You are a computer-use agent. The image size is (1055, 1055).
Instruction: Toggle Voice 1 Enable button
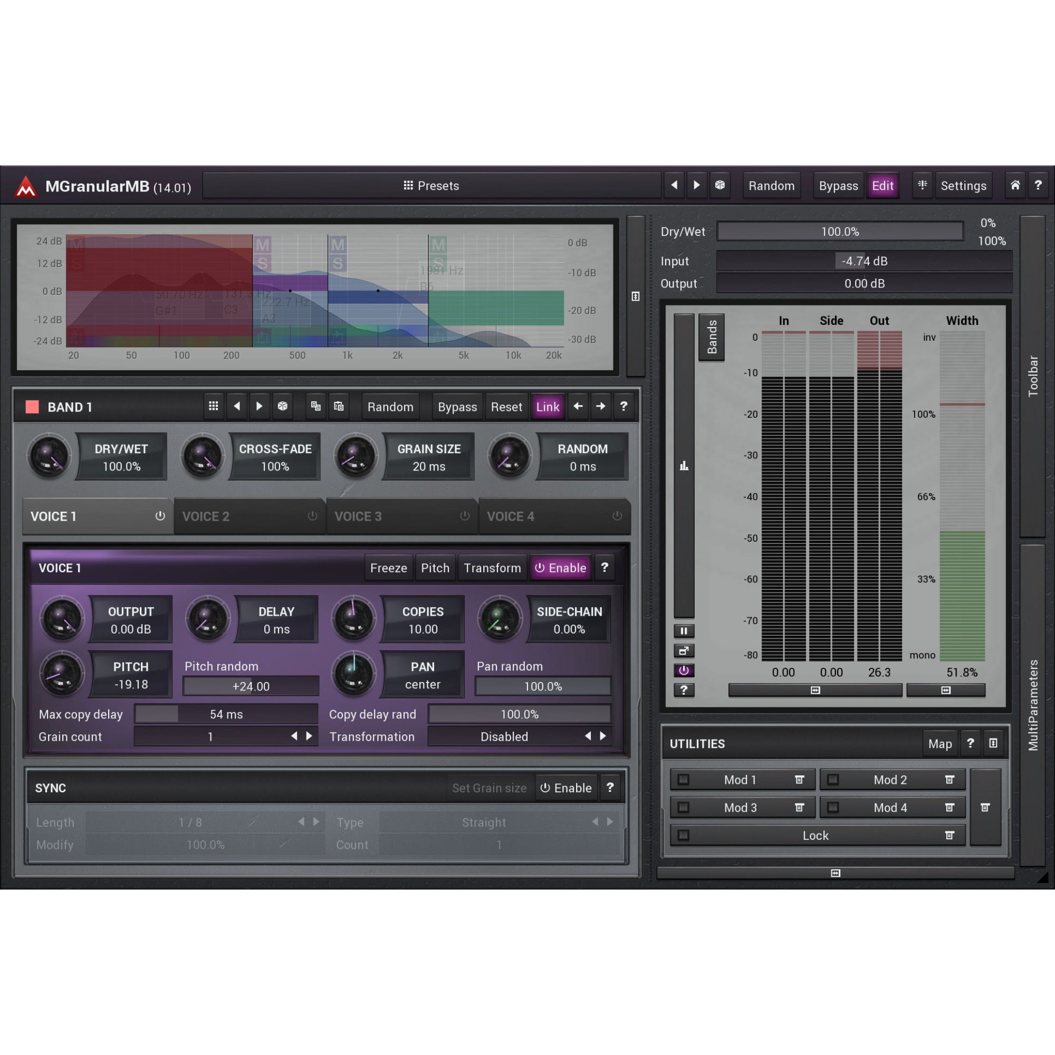point(561,568)
